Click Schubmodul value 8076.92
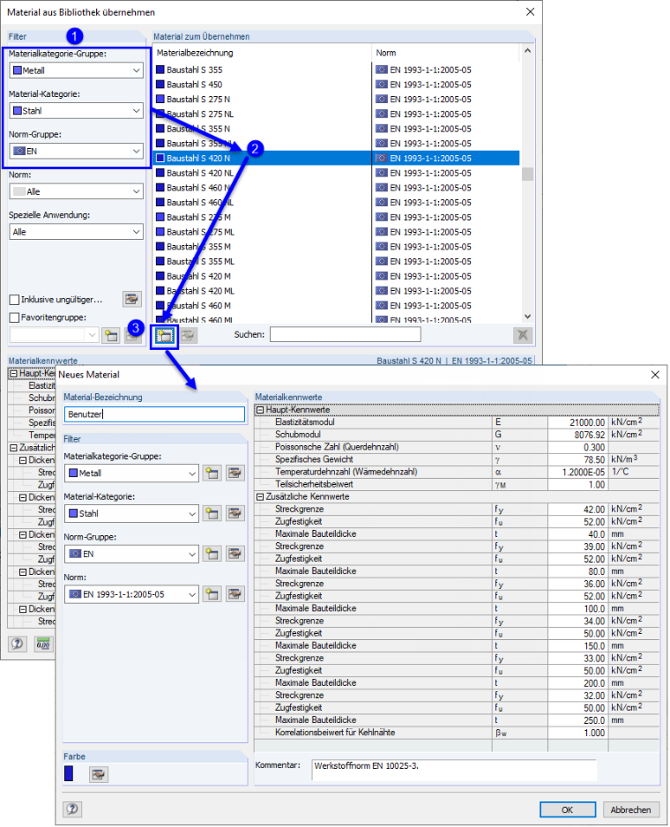Image resolution: width=670 pixels, height=827 pixels. point(577,436)
